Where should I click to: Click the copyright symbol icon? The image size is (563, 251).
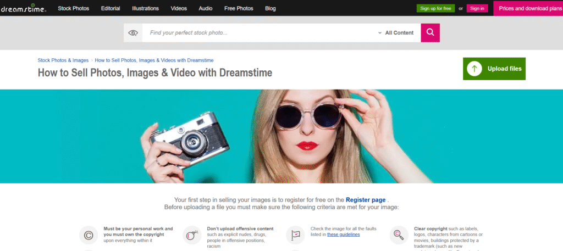(89, 235)
